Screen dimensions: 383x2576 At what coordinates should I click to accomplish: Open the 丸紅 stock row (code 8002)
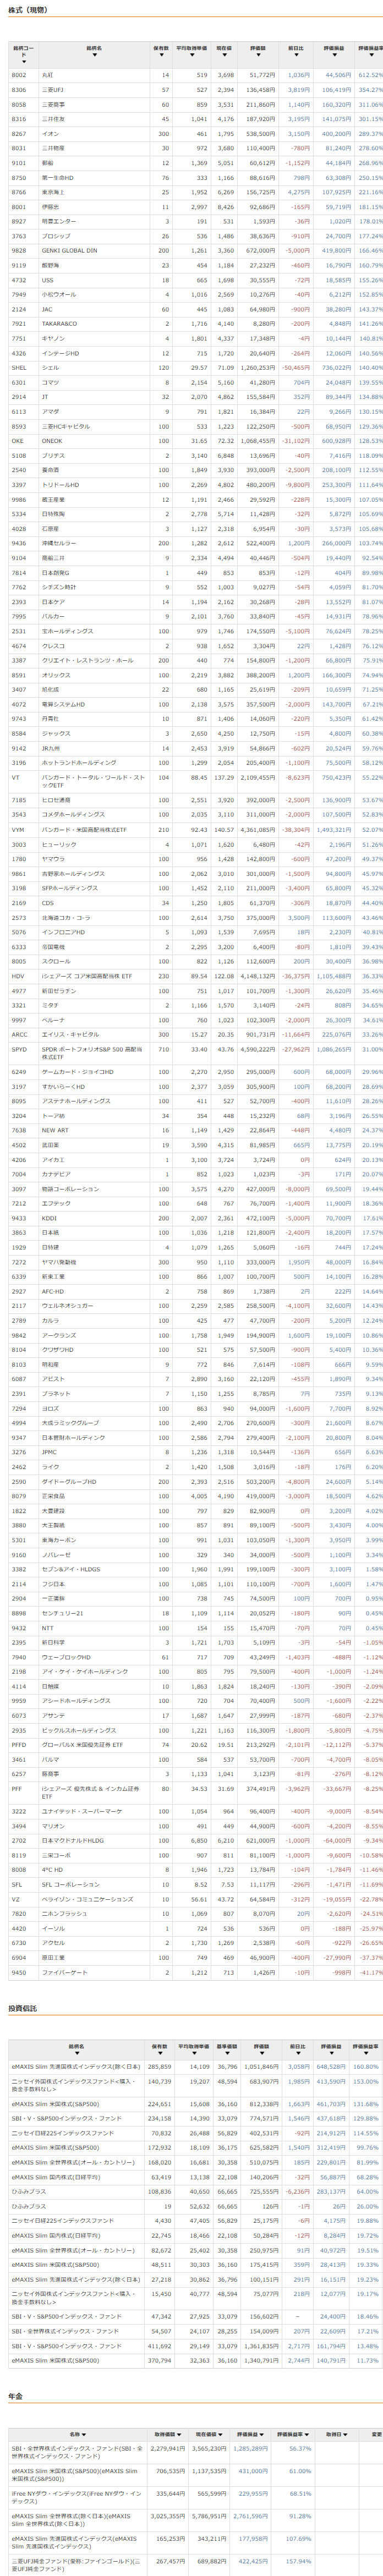47,75
